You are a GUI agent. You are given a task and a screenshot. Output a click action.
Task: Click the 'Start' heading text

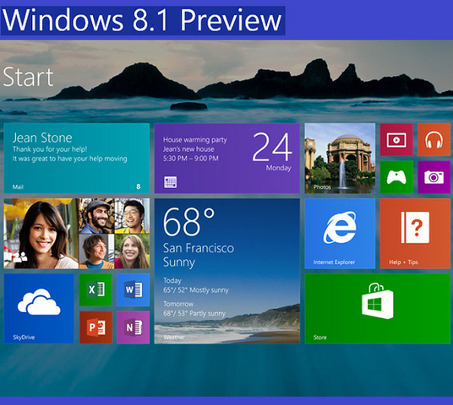[28, 78]
